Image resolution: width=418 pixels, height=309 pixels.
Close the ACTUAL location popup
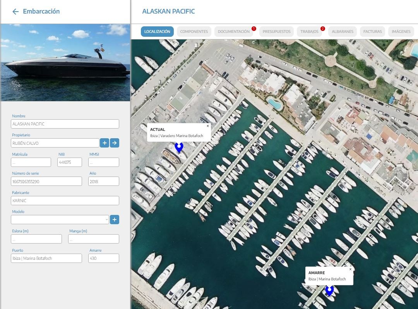tap(207, 126)
